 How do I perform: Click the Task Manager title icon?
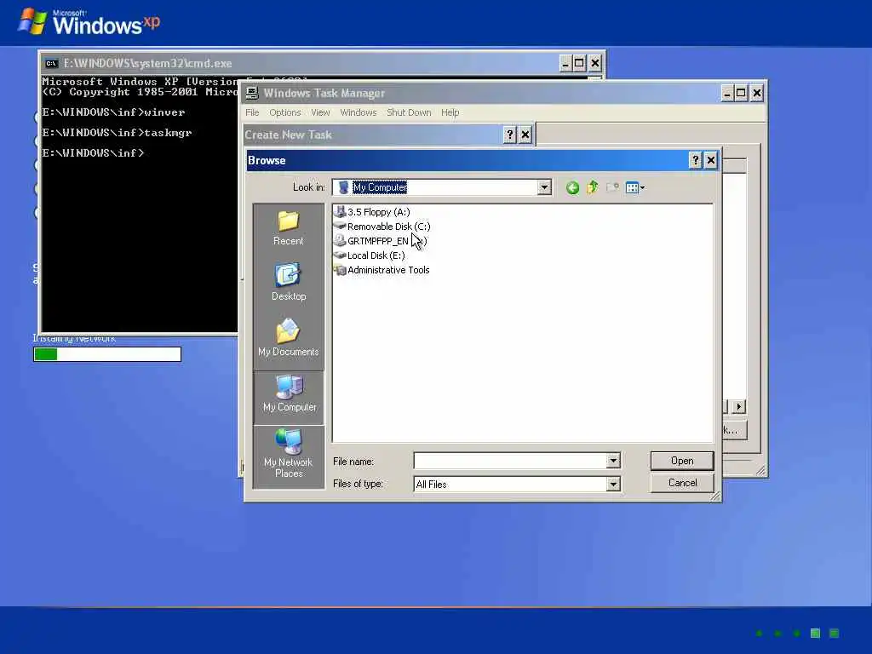coord(252,93)
